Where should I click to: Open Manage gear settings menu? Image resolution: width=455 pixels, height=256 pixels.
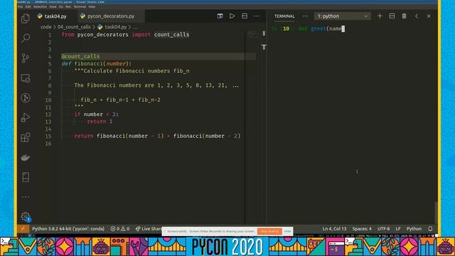click(26, 216)
